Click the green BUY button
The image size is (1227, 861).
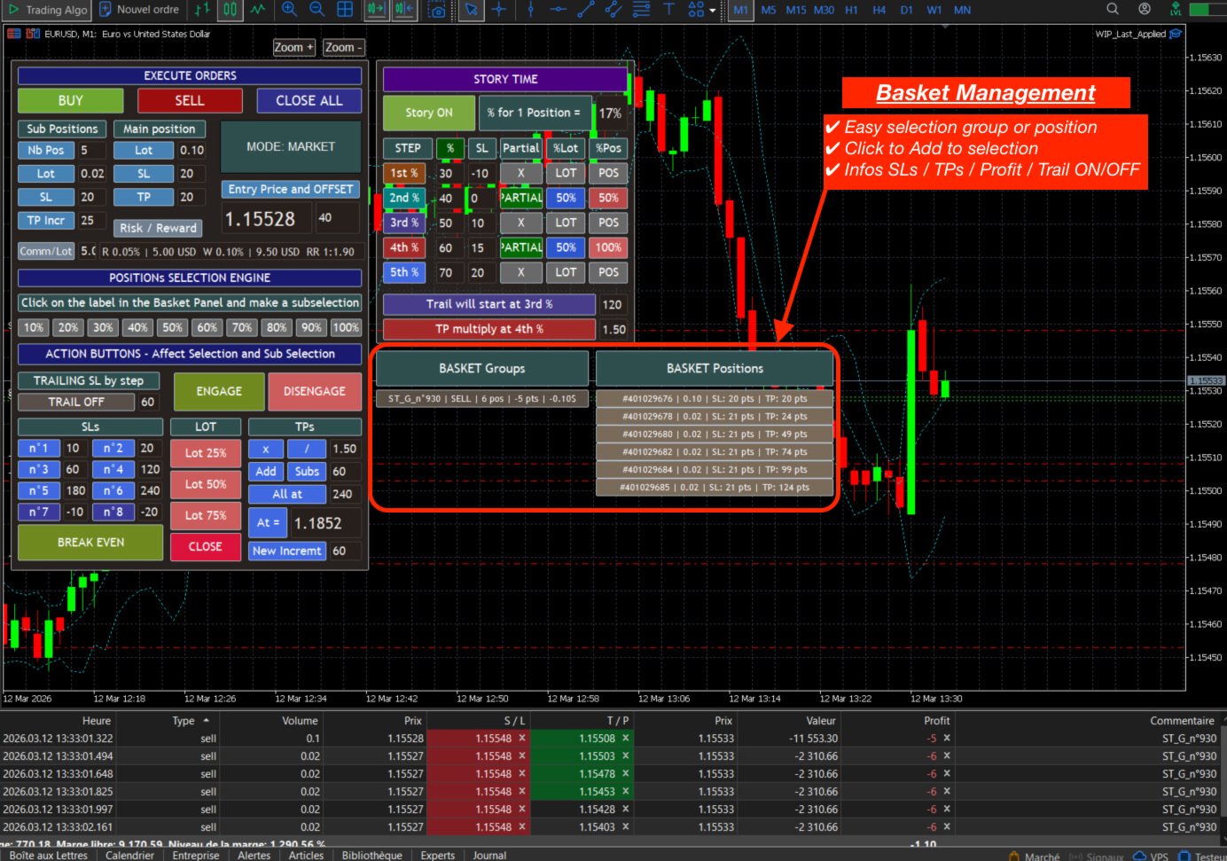pos(71,100)
